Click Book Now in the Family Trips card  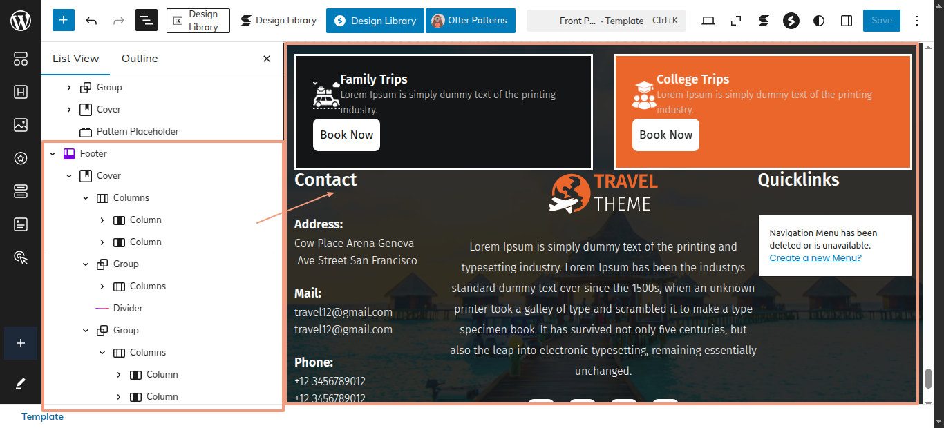pos(346,135)
